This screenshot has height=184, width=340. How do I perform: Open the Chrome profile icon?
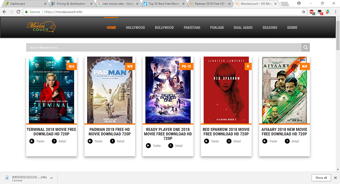(x=299, y=3)
